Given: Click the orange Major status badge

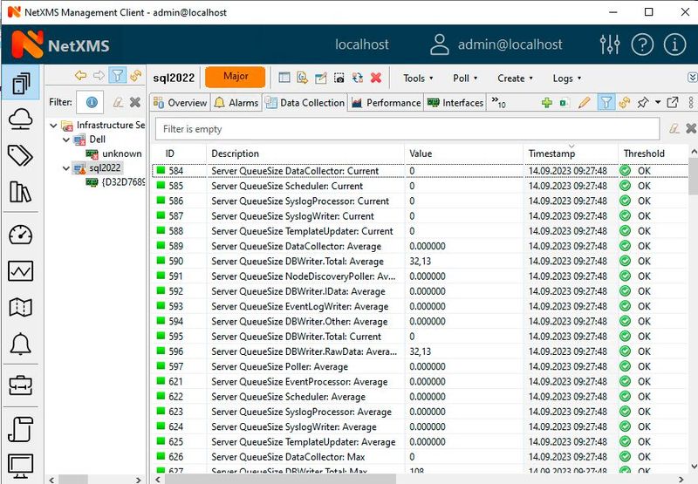Looking at the screenshot, I should coord(236,77).
